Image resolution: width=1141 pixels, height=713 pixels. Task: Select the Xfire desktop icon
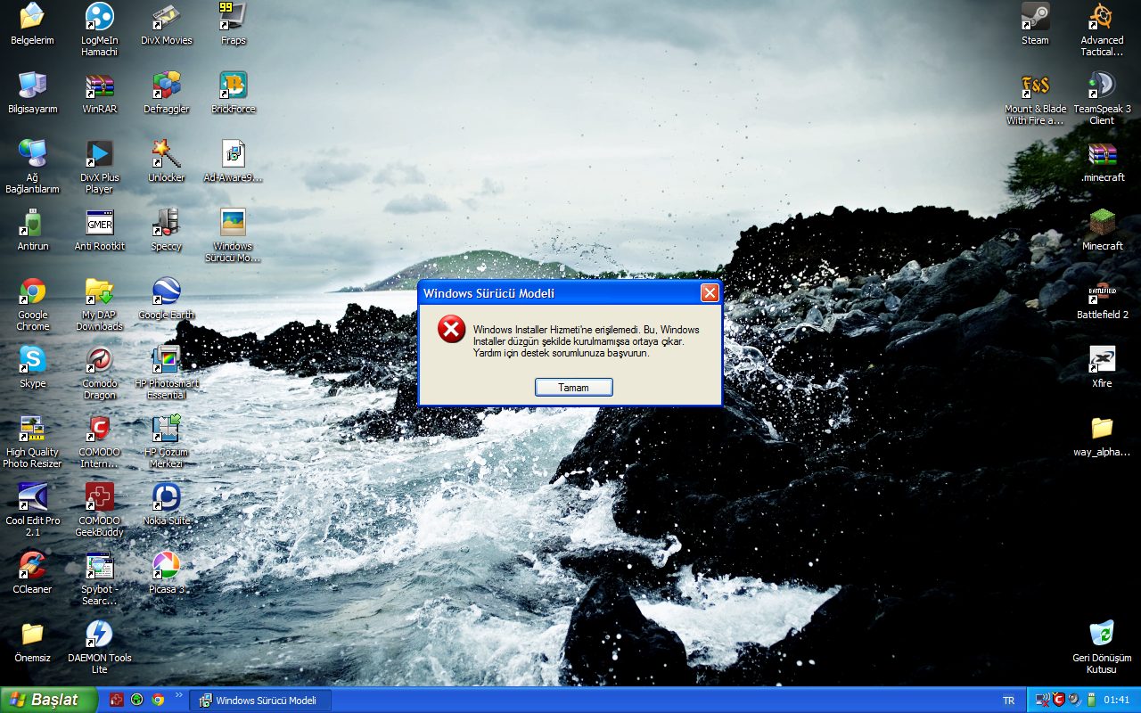pyautogui.click(x=1102, y=367)
